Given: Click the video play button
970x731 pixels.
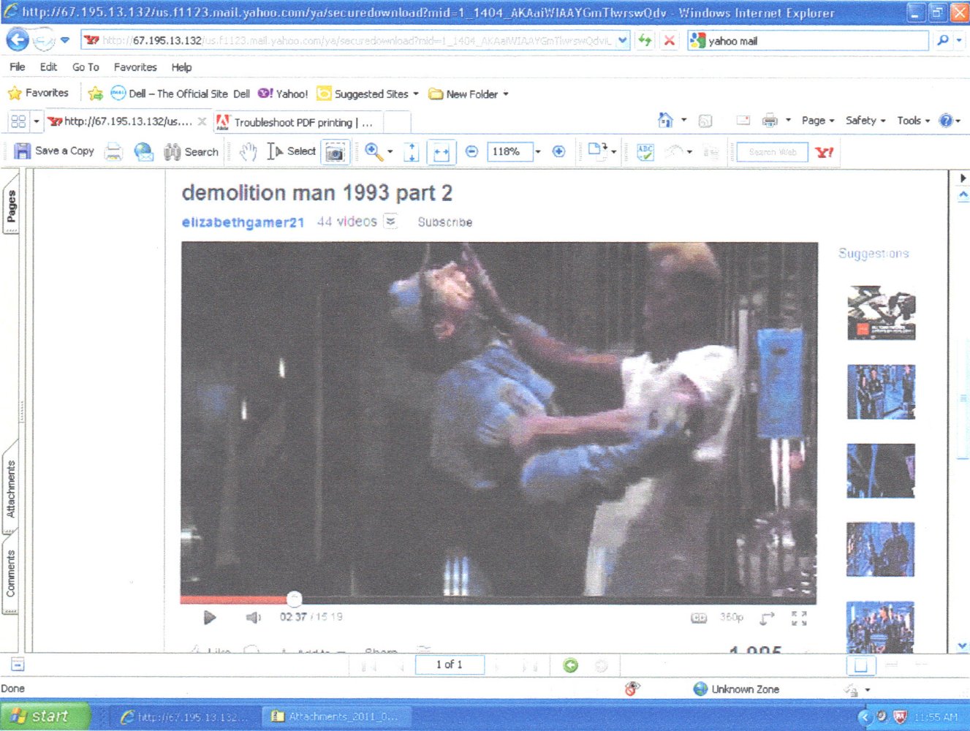Looking at the screenshot, I should point(209,618).
